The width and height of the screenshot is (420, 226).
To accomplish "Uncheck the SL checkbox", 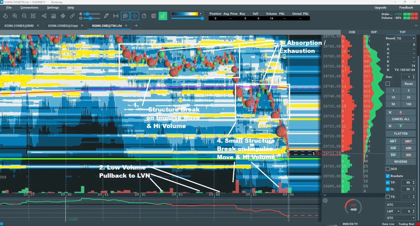I will click(388, 189).
